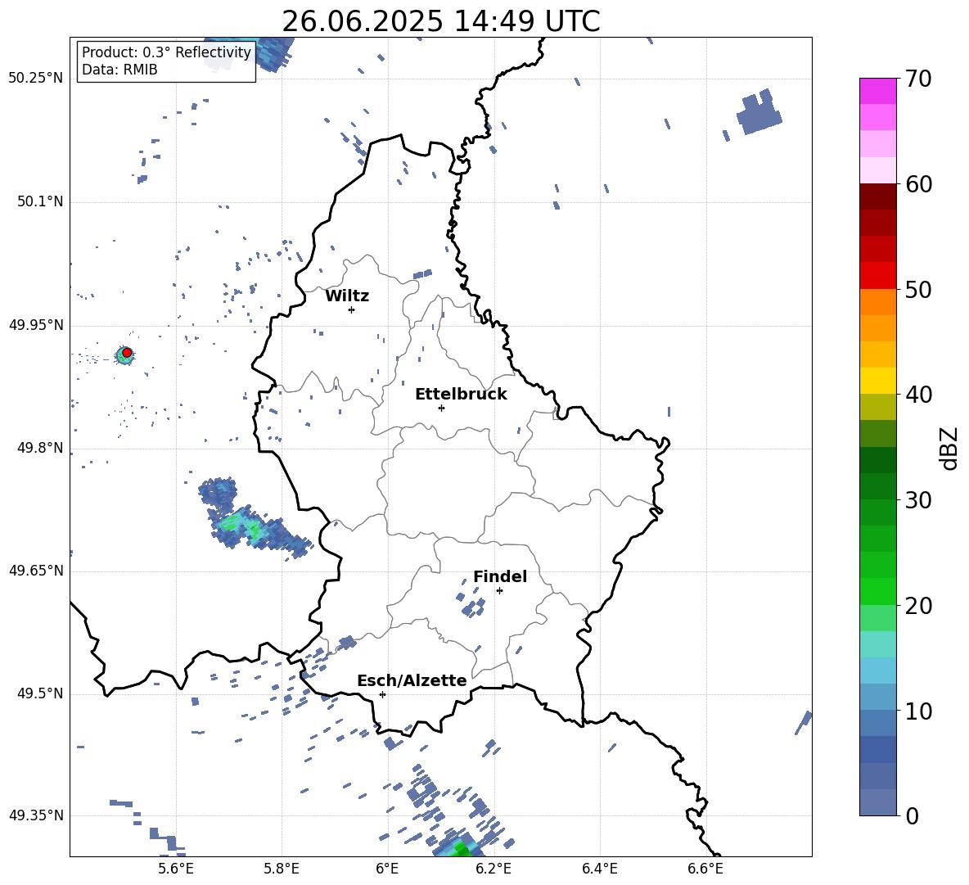Click the colorbar tick label 20
969x885 pixels.
[918, 606]
